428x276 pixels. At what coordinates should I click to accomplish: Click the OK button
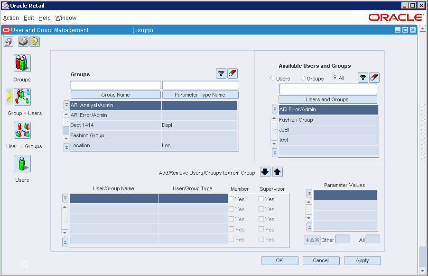(x=280, y=260)
